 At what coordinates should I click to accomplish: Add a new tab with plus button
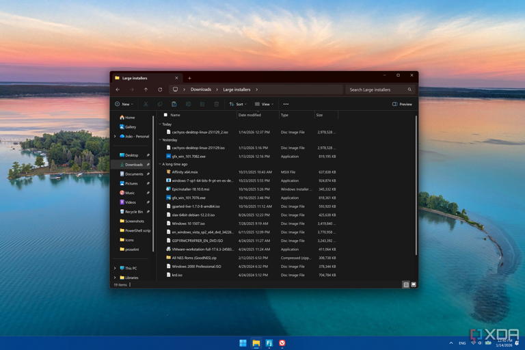[189, 78]
